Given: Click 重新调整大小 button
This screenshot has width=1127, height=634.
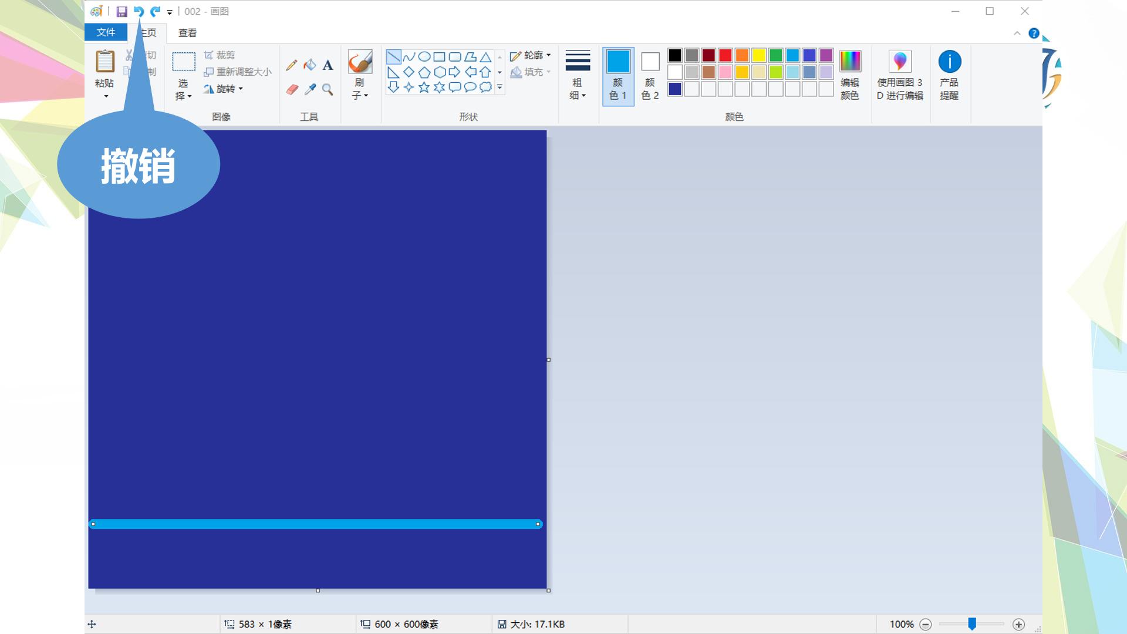Looking at the screenshot, I should (x=238, y=72).
